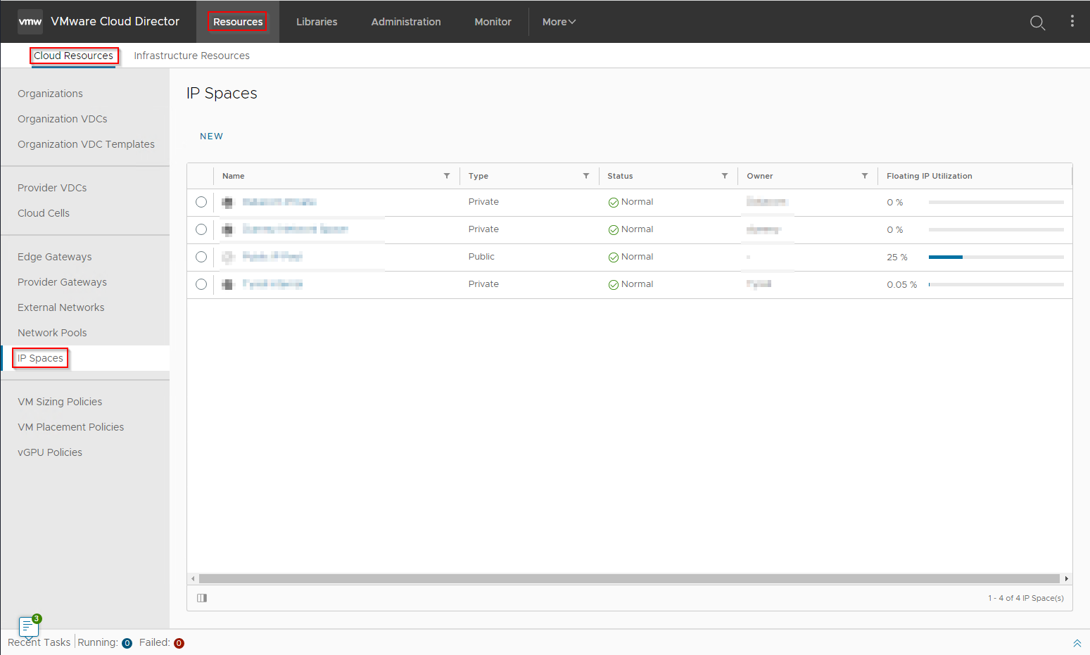
Task: Open the search magnifier icon
Action: coord(1037,23)
